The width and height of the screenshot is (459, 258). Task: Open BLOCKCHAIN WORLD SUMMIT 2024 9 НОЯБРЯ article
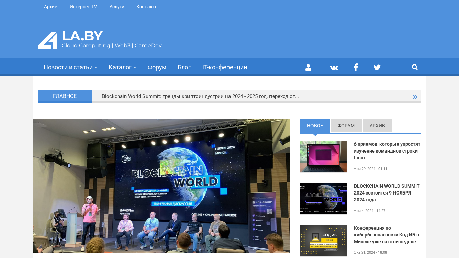(x=387, y=193)
